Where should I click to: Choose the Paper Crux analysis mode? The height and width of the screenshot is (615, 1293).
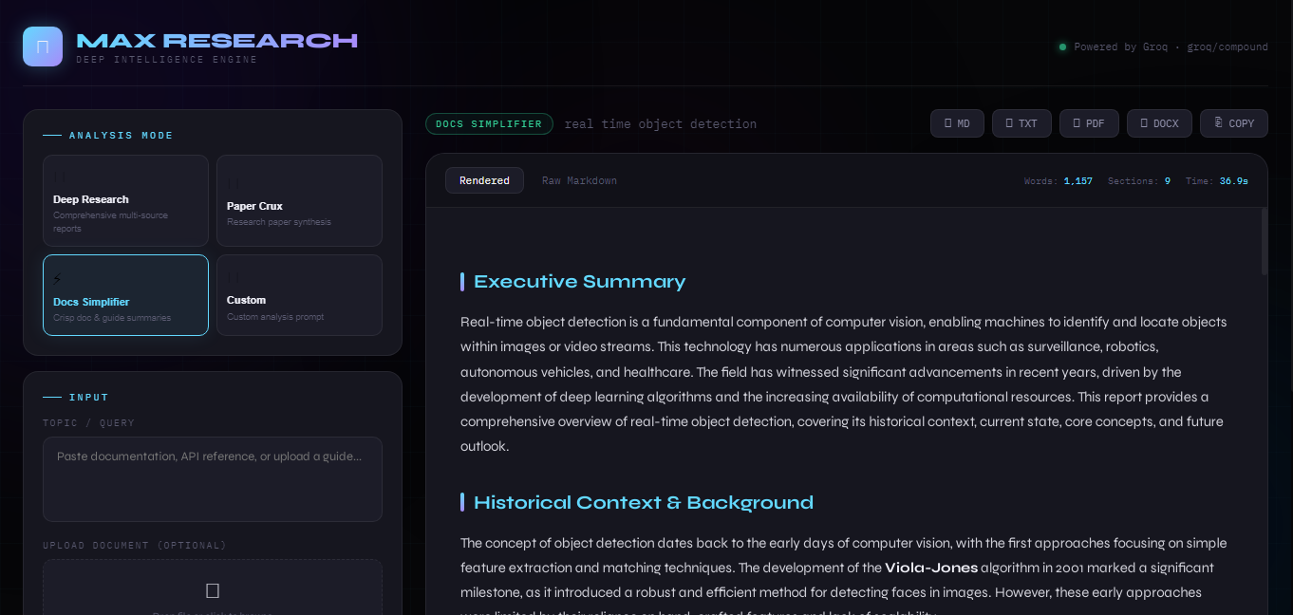pyautogui.click(x=299, y=200)
